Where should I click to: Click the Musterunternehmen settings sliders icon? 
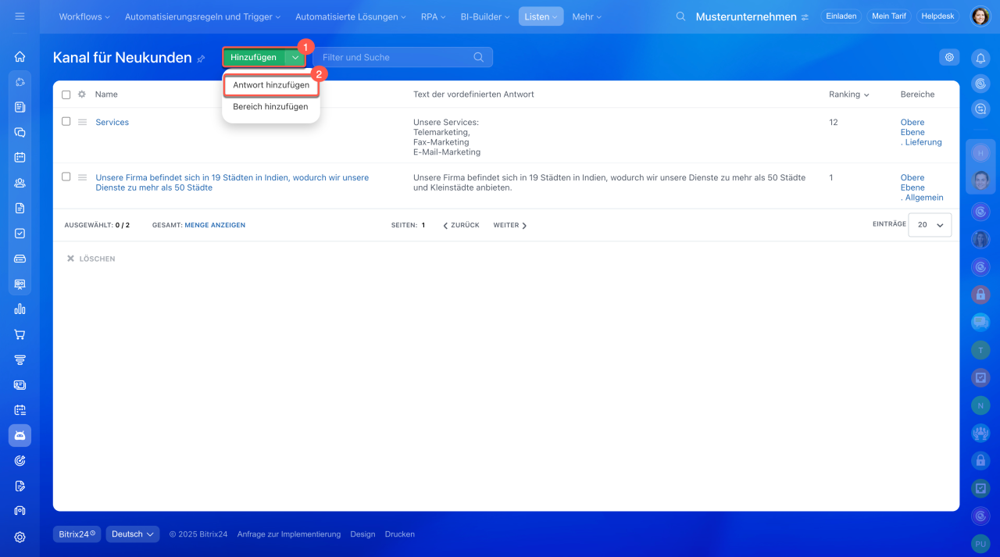[805, 16]
